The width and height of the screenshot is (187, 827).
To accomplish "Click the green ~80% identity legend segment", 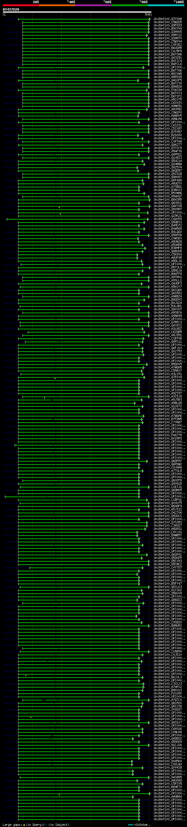I will tap(130, 5).
